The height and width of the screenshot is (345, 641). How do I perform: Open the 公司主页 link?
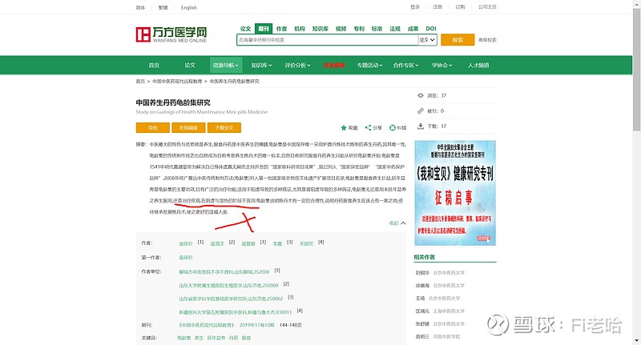click(487, 7)
